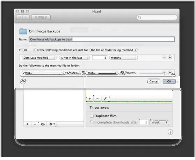Confirm the rule with OK
Viewport: 195px width, 160px height.
(169, 81)
